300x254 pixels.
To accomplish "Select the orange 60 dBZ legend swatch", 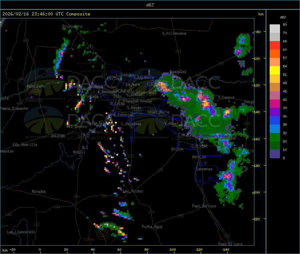I will [x=275, y=53].
